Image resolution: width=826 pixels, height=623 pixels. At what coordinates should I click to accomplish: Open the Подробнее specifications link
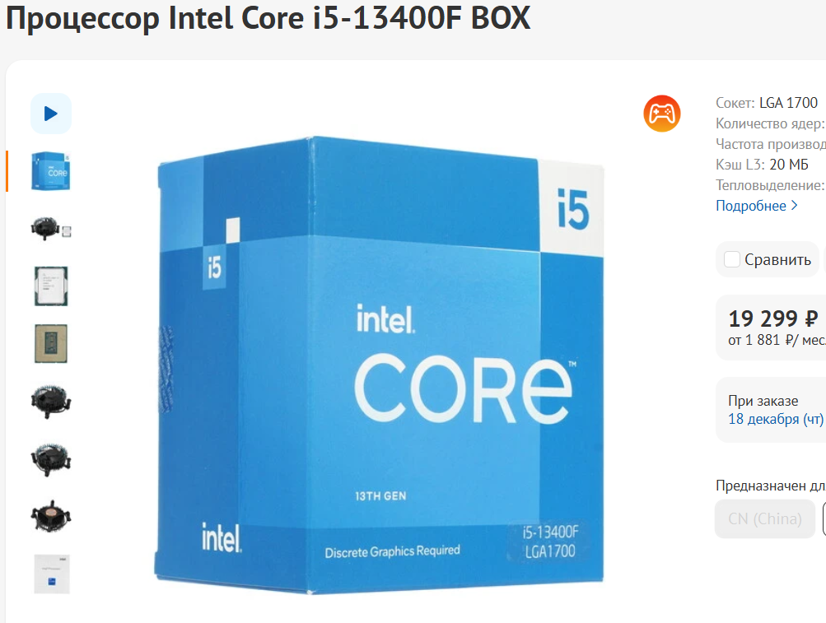(751, 206)
